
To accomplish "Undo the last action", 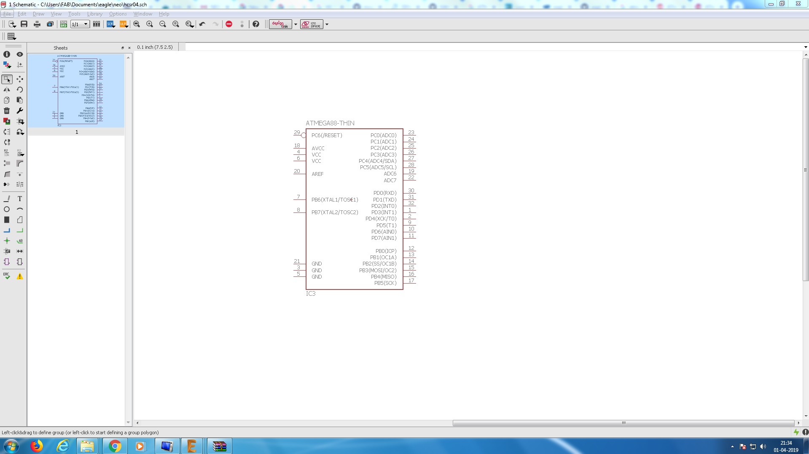I will (202, 24).
